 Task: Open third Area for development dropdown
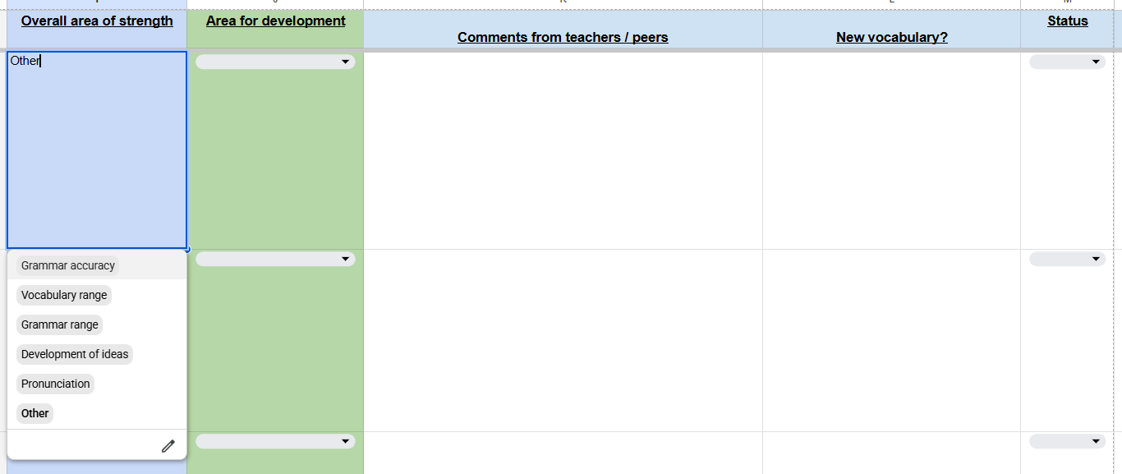275,441
